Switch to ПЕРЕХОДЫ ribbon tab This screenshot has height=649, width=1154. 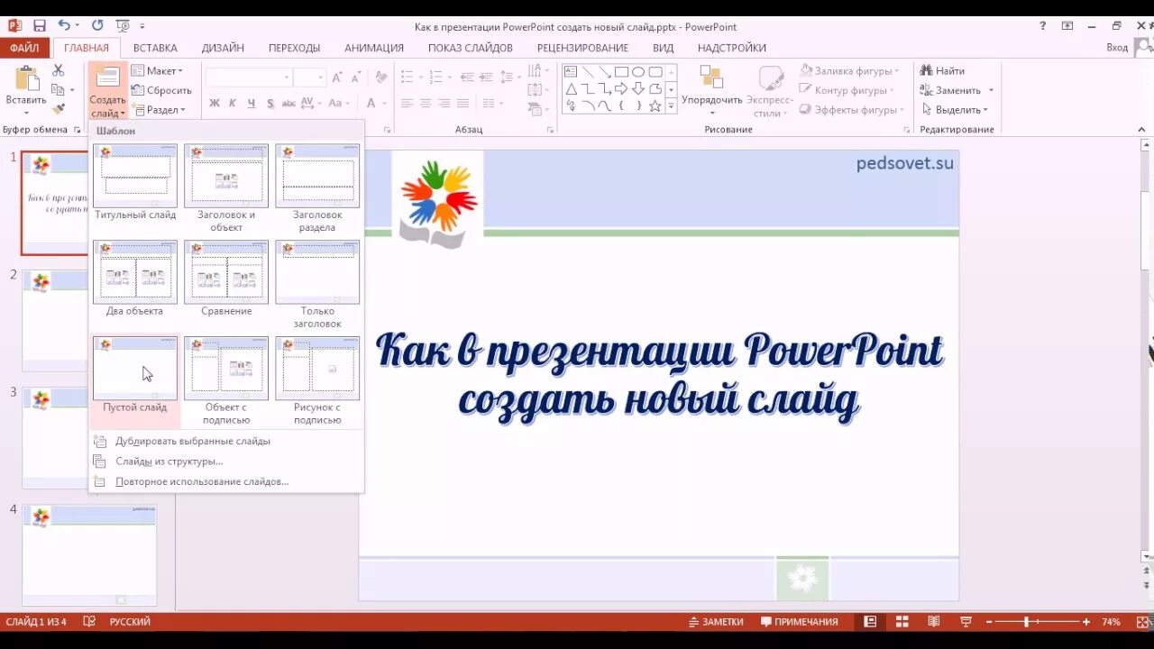tap(294, 48)
